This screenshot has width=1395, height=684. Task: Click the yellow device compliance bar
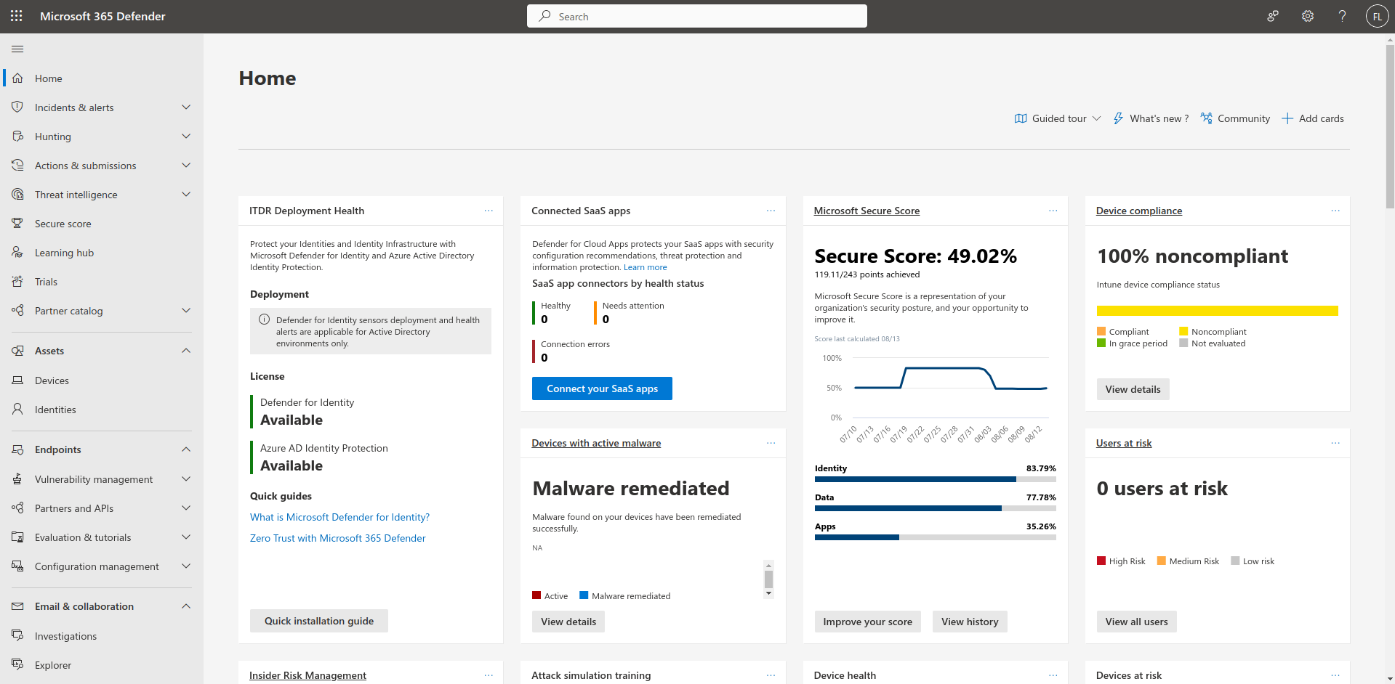pyautogui.click(x=1217, y=311)
